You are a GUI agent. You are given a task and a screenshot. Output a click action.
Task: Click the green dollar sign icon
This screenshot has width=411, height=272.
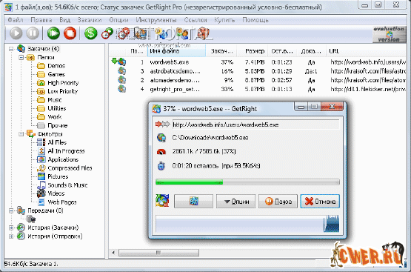(90, 33)
